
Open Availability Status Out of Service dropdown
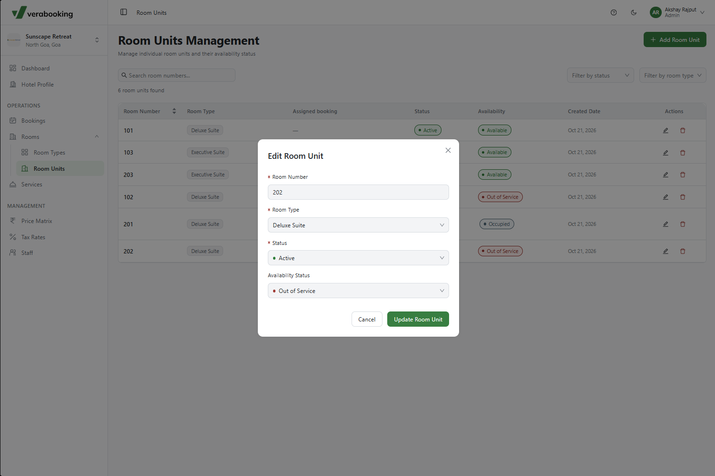point(358,291)
